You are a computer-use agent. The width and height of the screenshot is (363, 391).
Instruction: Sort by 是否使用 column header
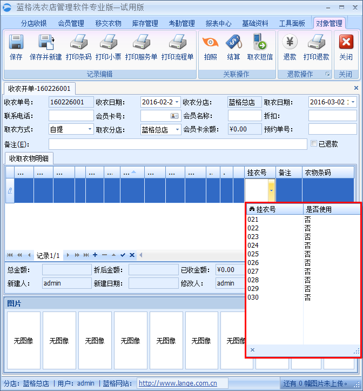332,209
